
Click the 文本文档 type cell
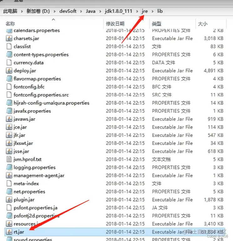161,159
